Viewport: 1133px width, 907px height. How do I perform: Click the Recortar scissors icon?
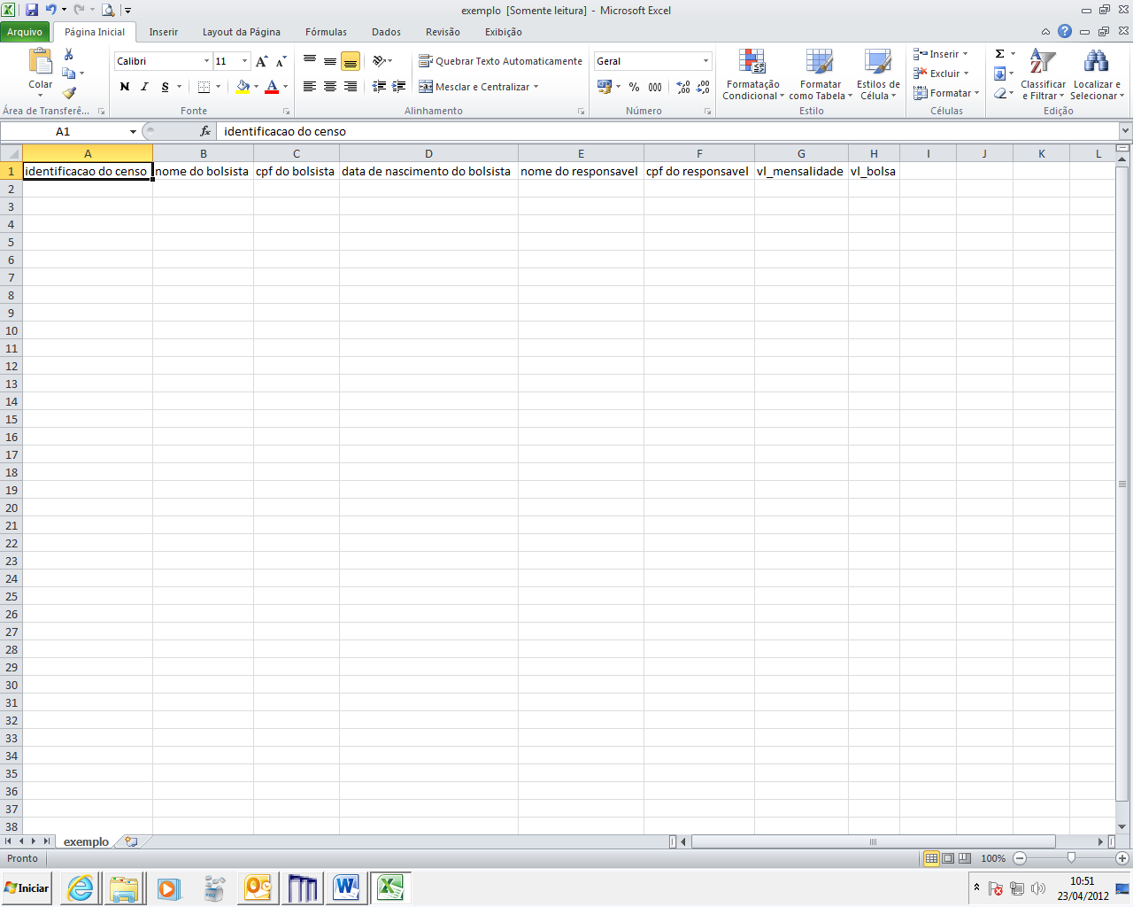point(69,55)
